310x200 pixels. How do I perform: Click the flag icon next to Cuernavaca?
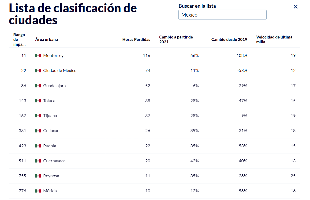point(38,161)
